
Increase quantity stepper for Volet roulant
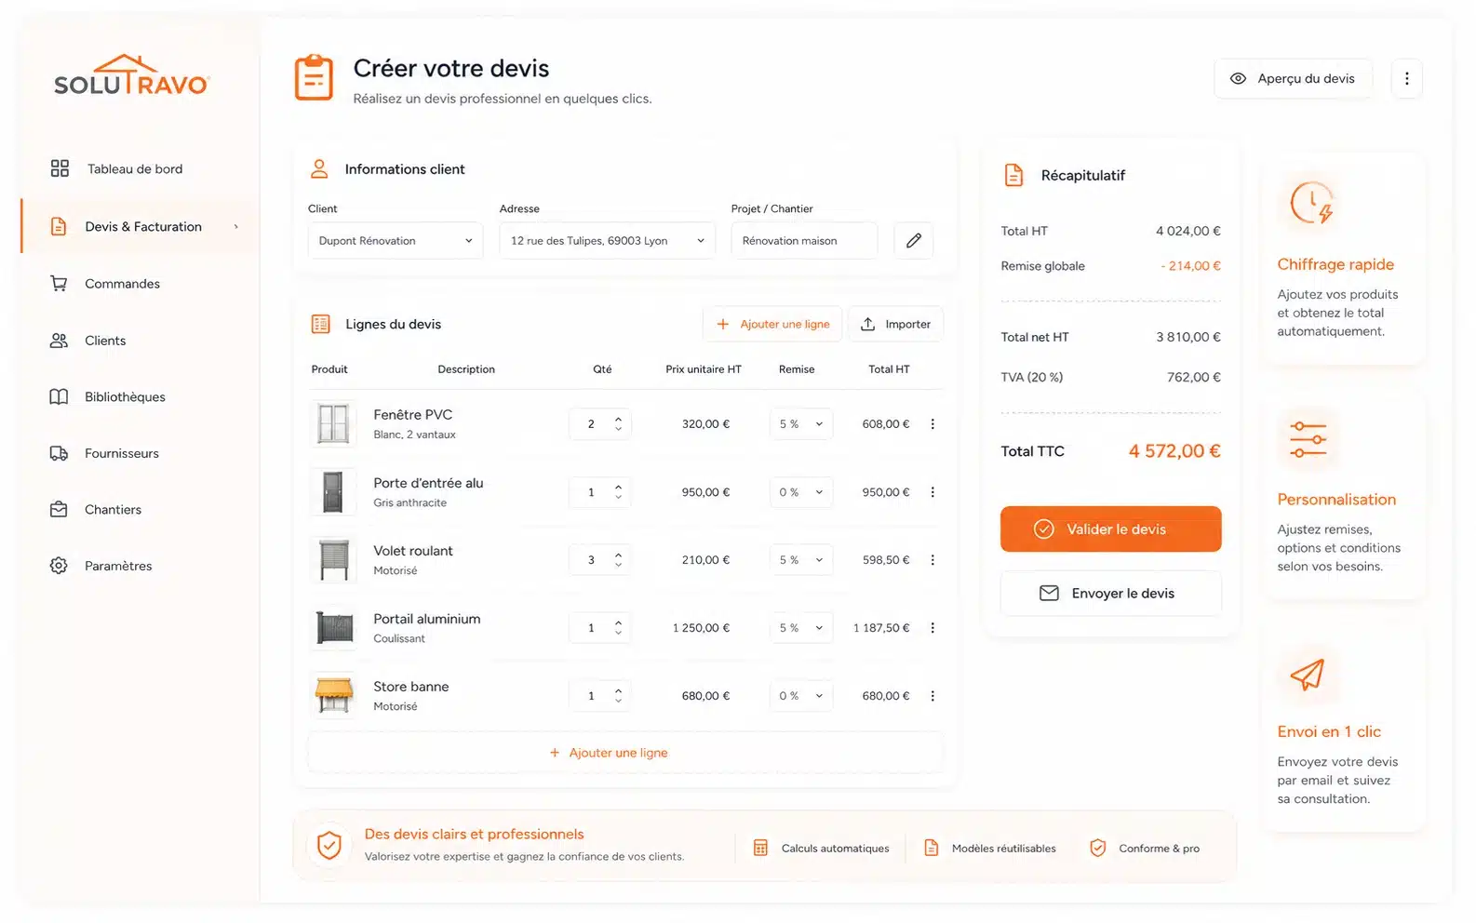pyautogui.click(x=618, y=555)
